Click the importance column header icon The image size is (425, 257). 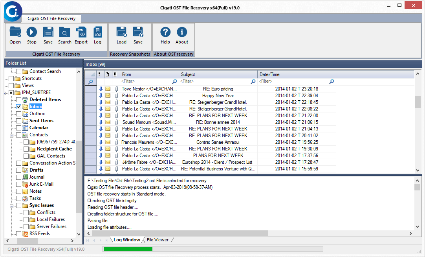(99, 74)
